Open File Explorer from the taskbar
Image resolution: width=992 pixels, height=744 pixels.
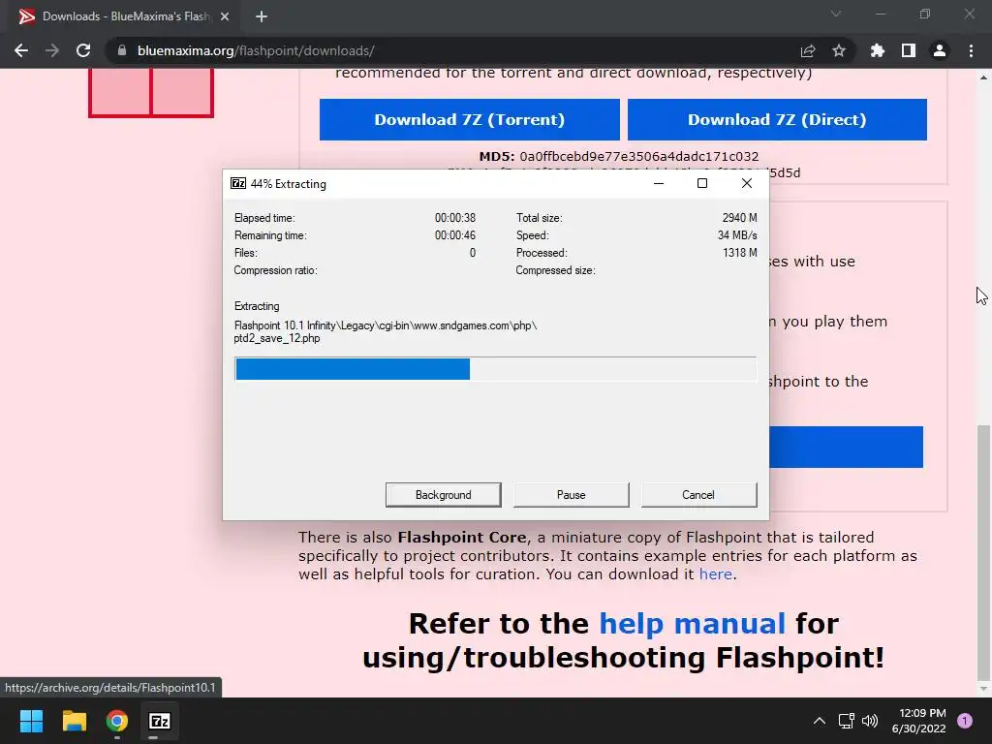point(74,721)
